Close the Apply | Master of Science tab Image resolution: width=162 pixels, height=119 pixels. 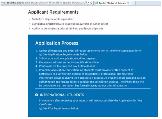[x=128, y=3]
